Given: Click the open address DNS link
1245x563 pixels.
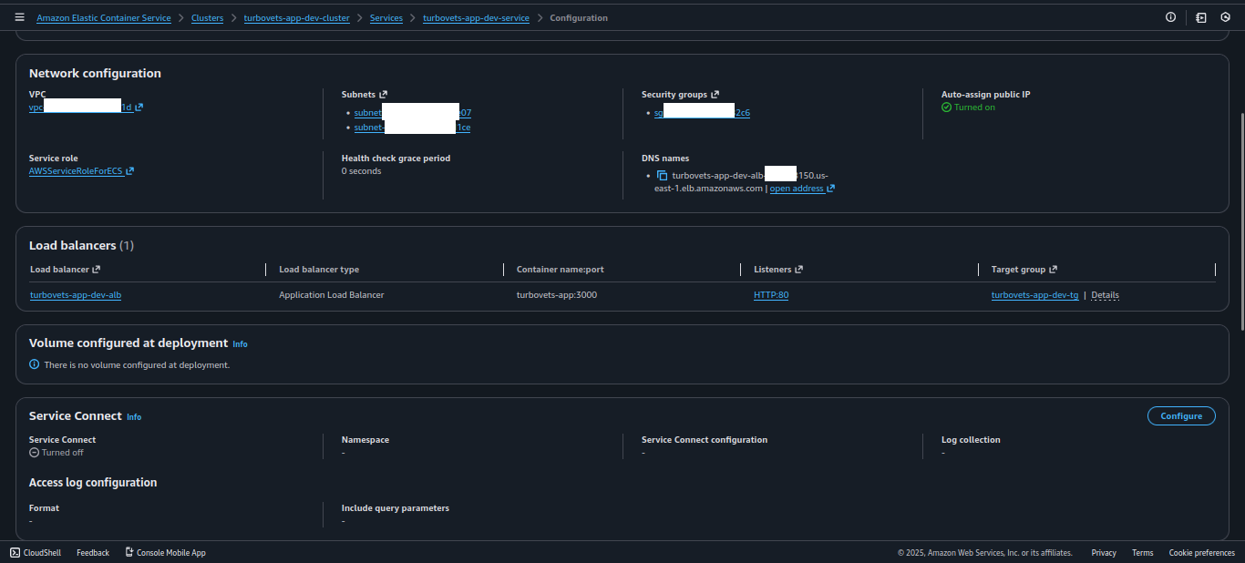Looking at the screenshot, I should click(797, 188).
